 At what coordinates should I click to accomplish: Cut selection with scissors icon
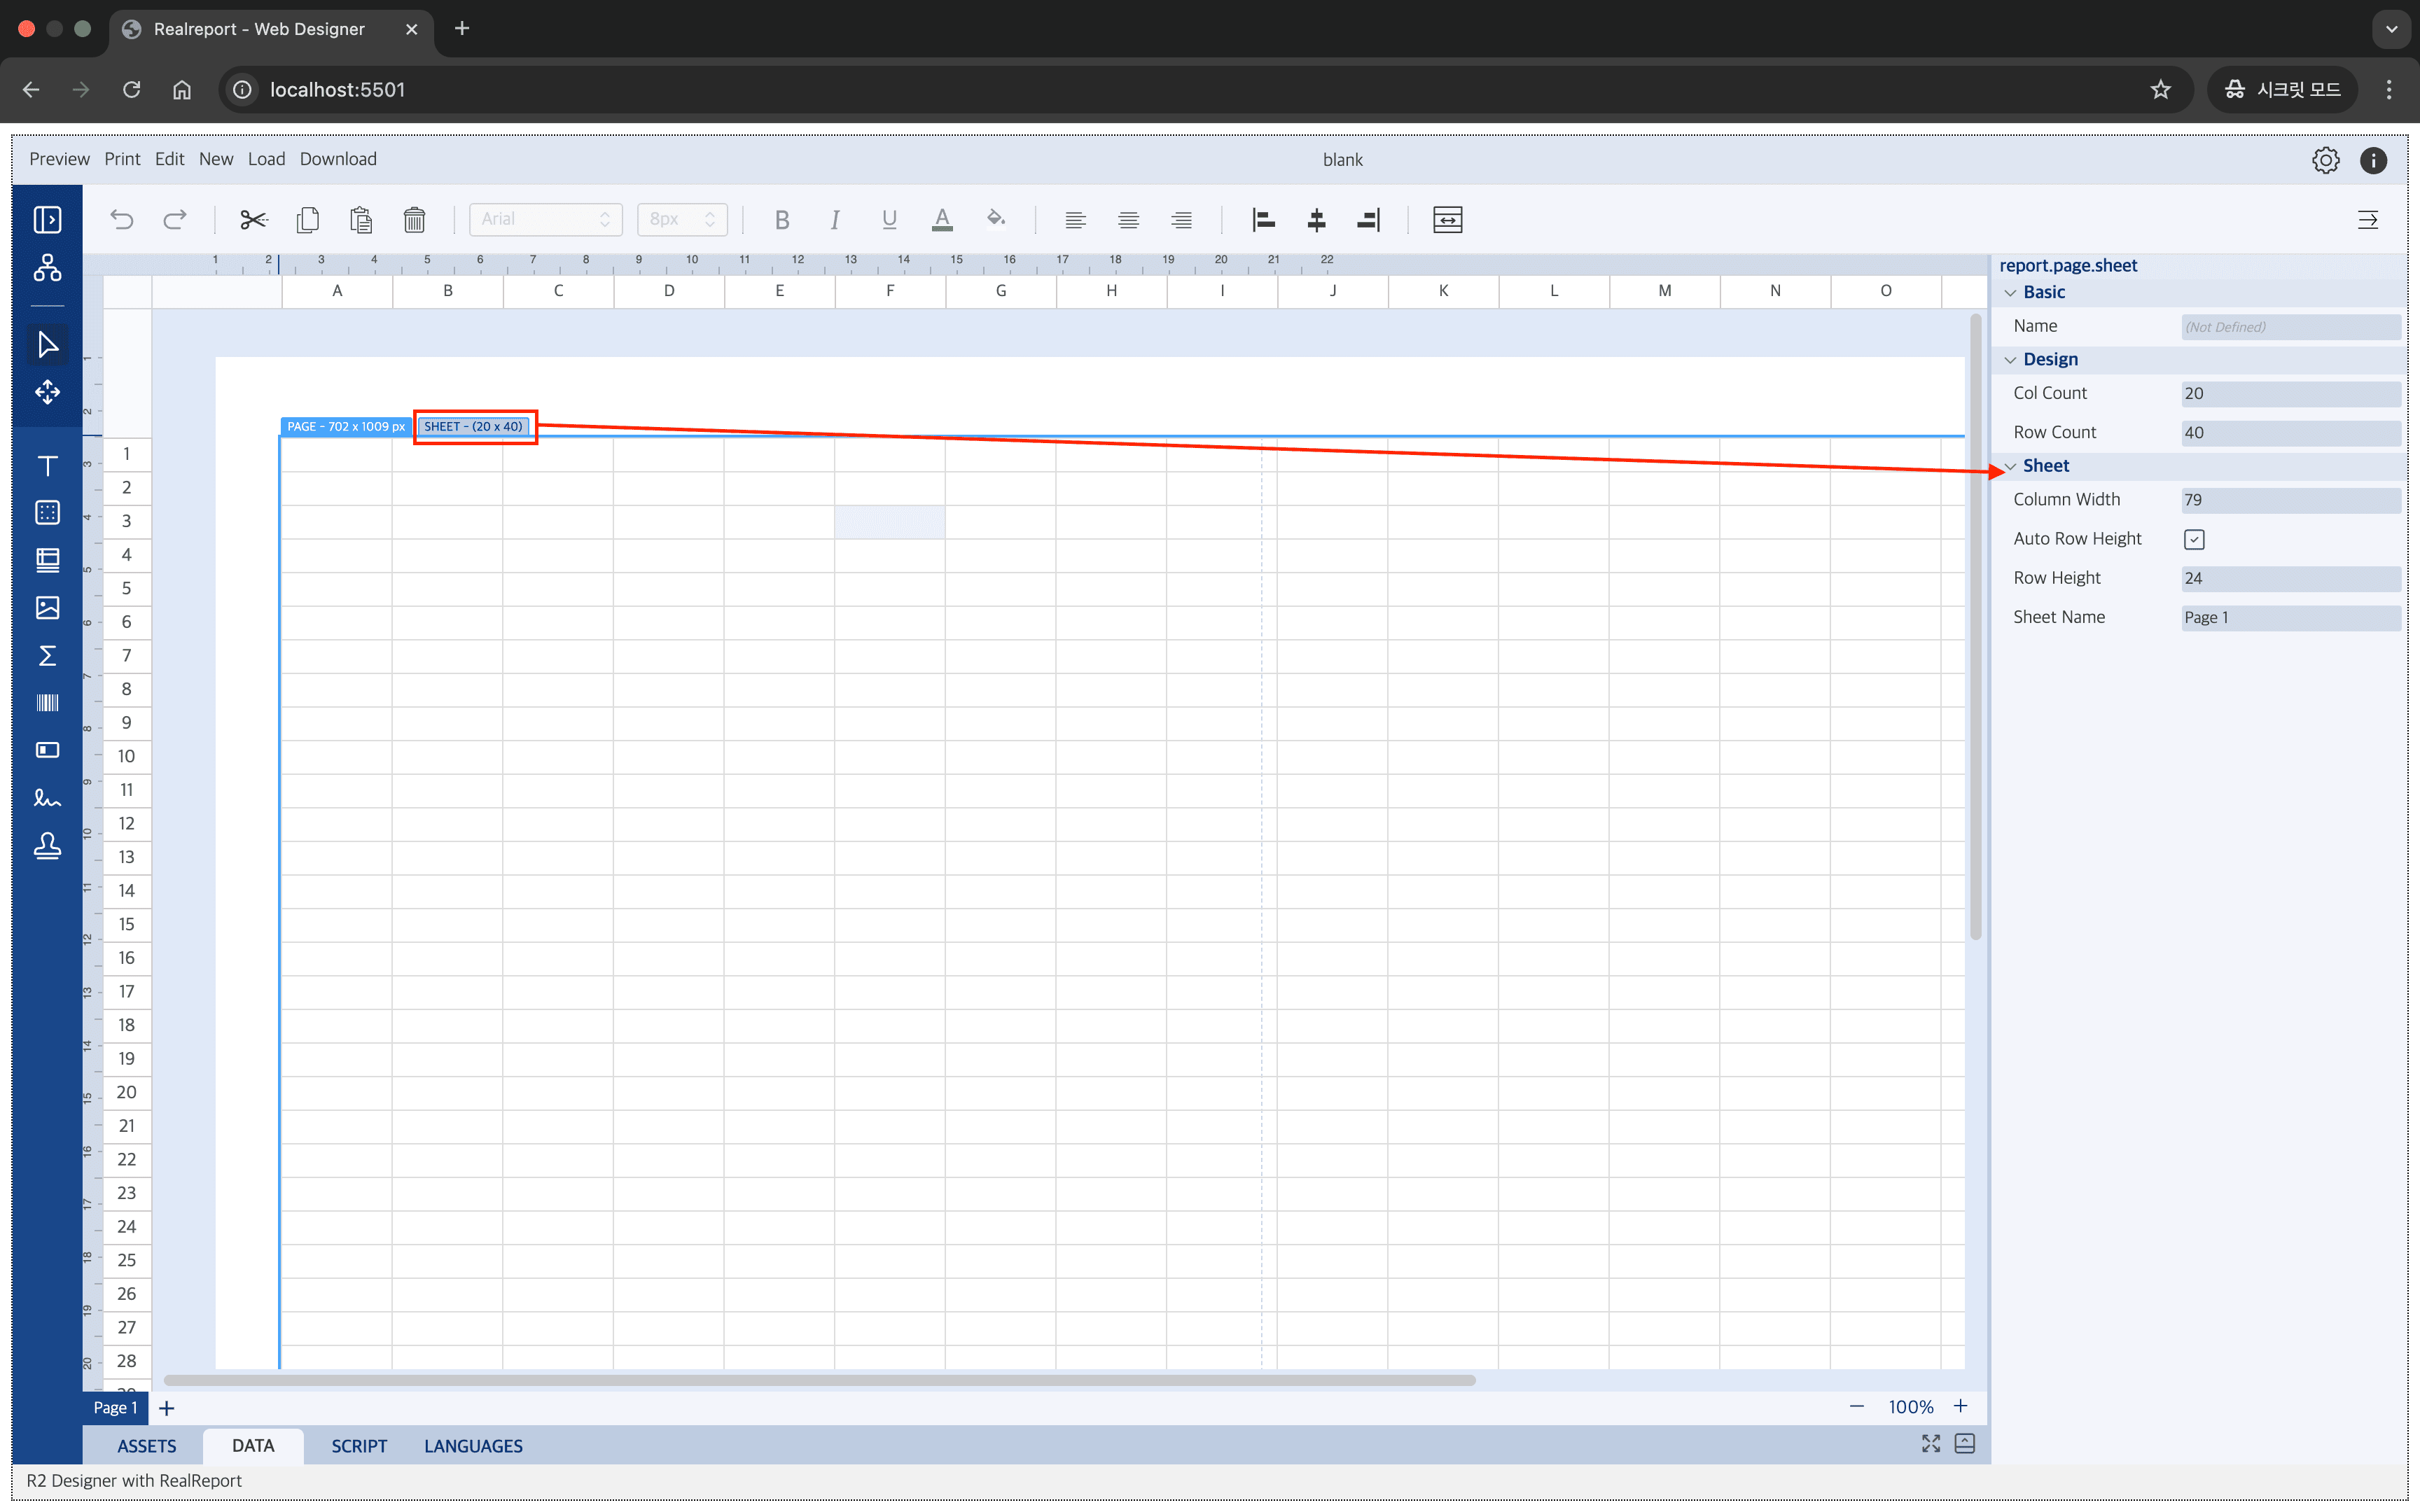point(254,219)
